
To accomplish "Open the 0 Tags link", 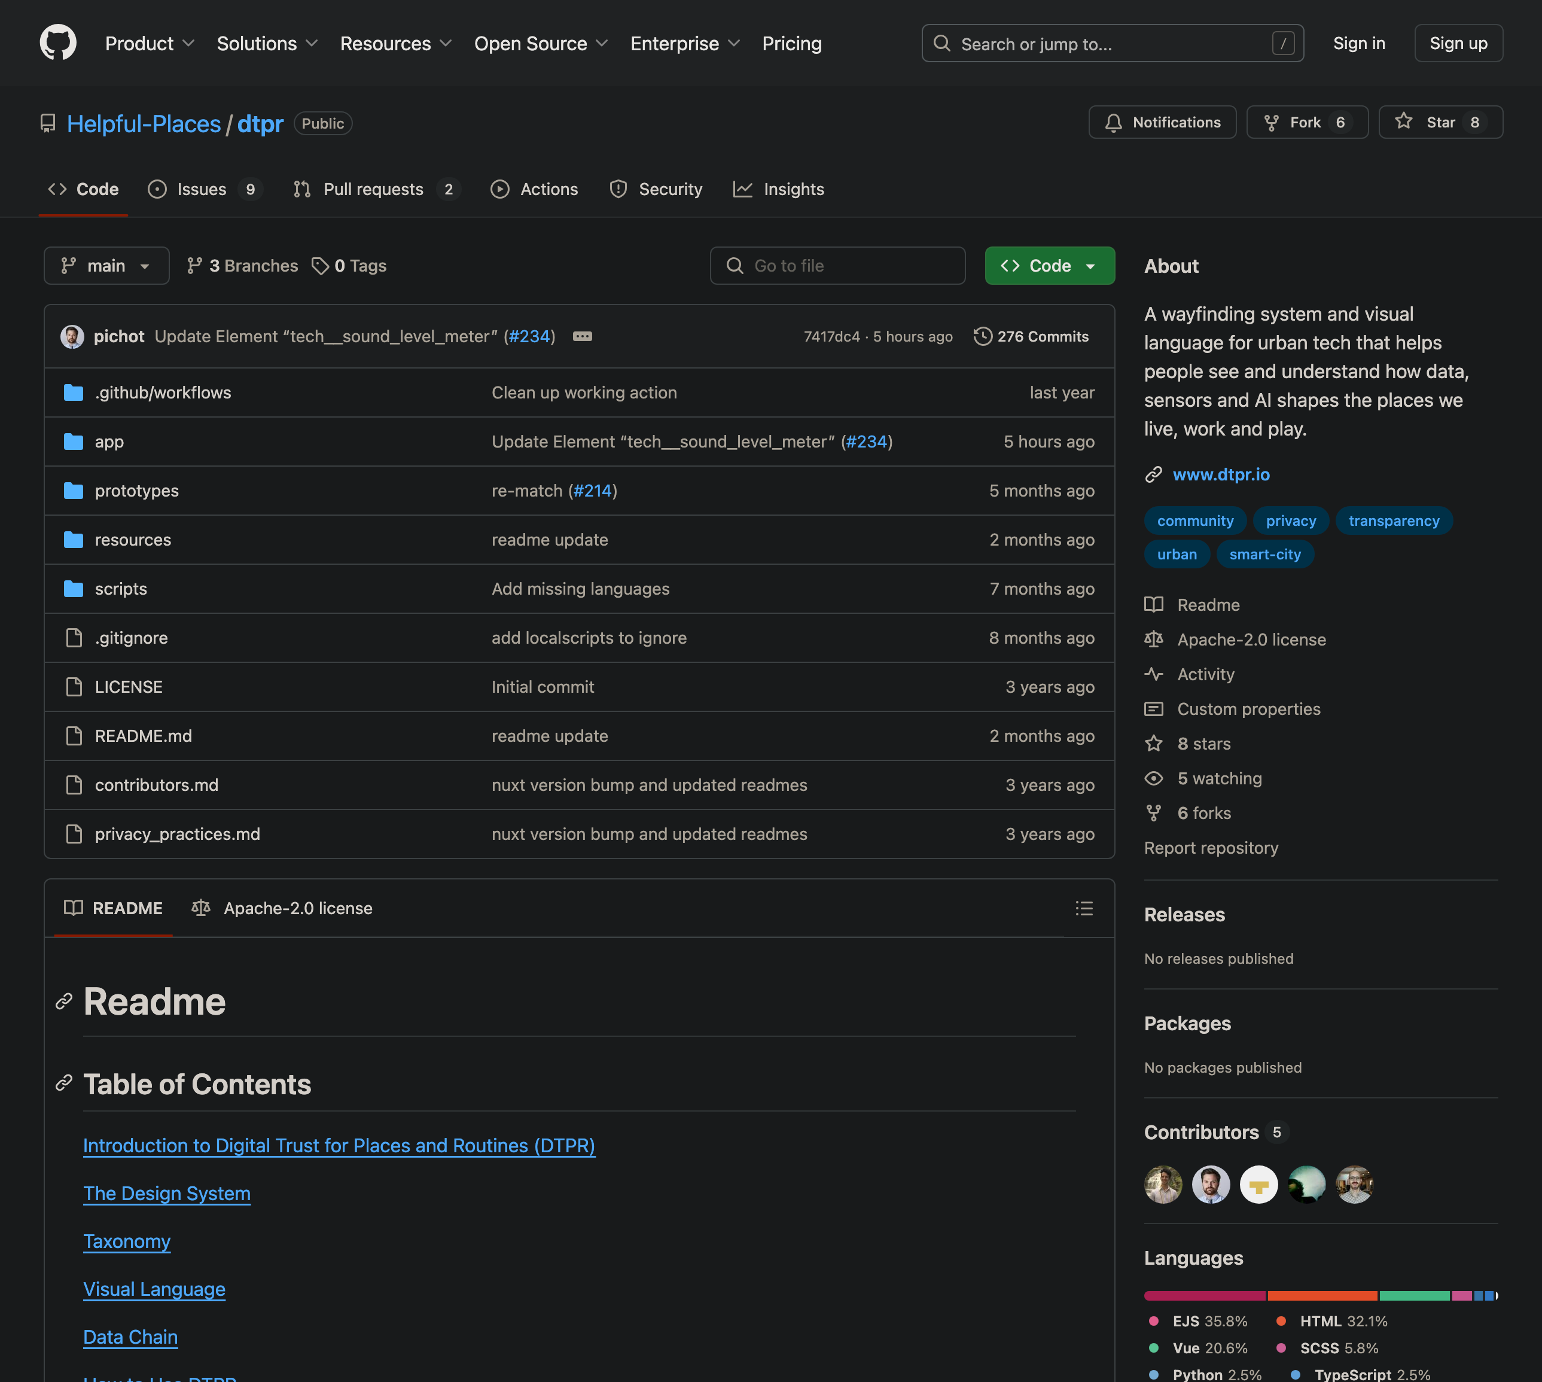I will click(x=349, y=266).
